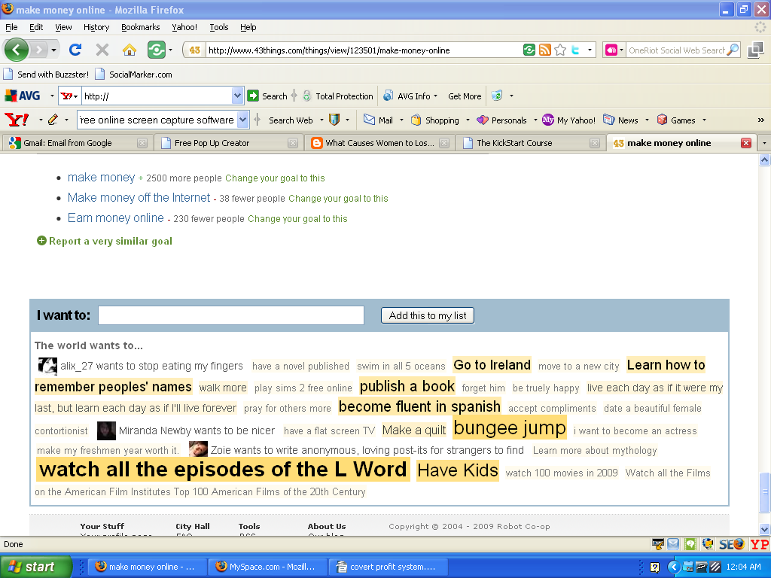The image size is (771, 578).
Task: Click the Yahoo! Mail envelope icon
Action: tap(369, 120)
